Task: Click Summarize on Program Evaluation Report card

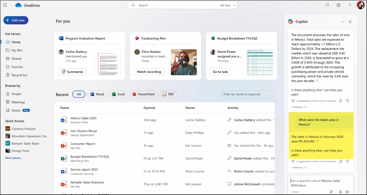Action: [x=72, y=72]
